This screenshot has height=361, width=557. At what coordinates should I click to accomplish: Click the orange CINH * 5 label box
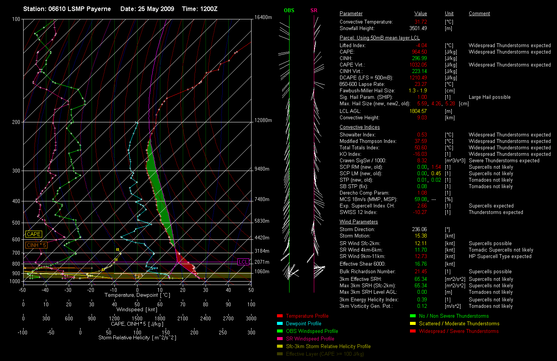click(x=36, y=245)
